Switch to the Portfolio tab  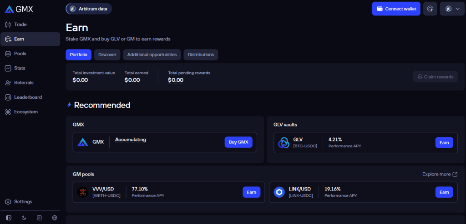[78, 55]
